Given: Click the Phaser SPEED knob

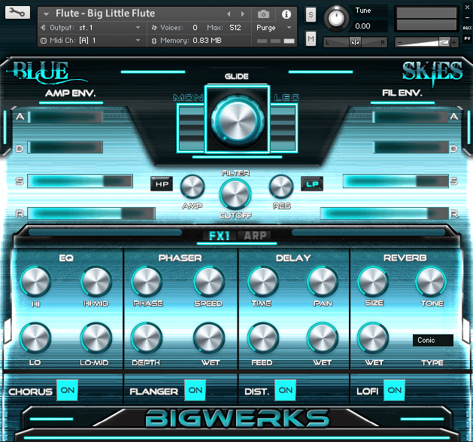Looking at the screenshot, I should (209, 282).
